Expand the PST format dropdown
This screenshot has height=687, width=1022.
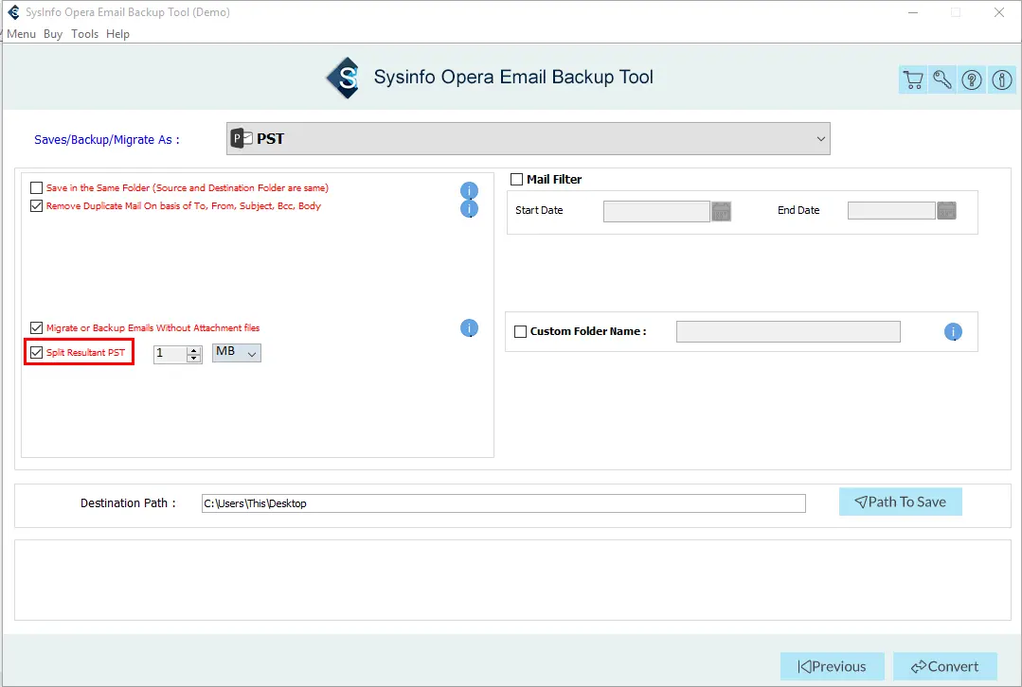coord(820,139)
